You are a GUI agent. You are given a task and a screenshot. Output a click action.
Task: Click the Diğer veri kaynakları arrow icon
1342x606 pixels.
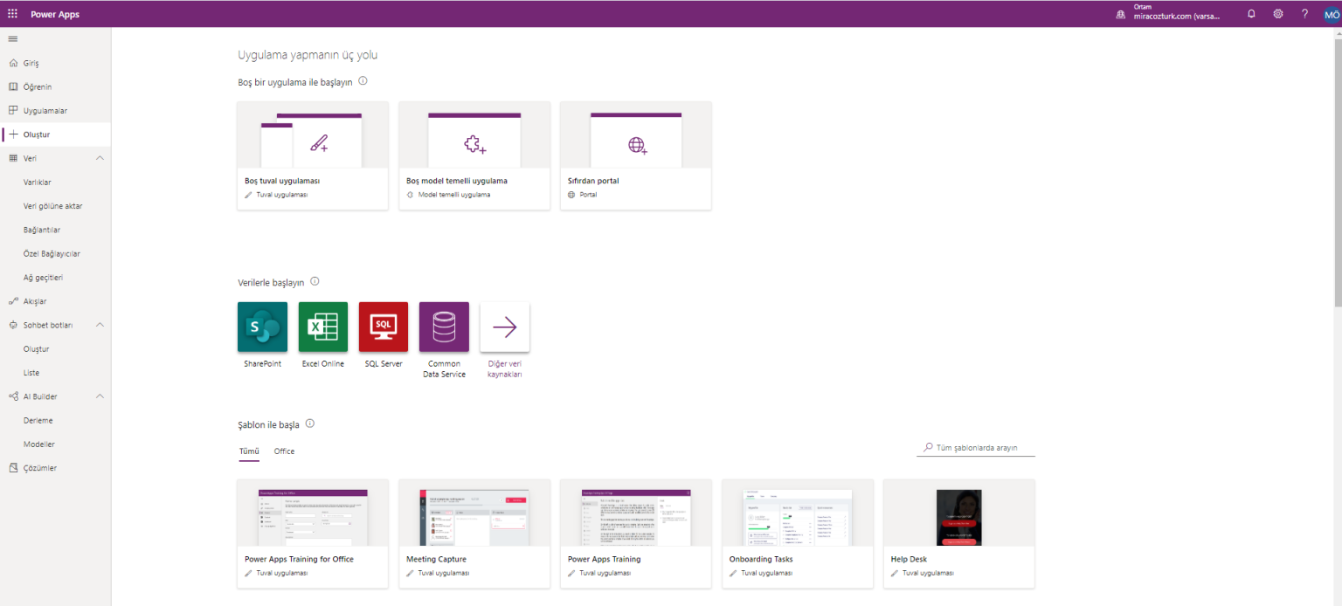point(505,327)
